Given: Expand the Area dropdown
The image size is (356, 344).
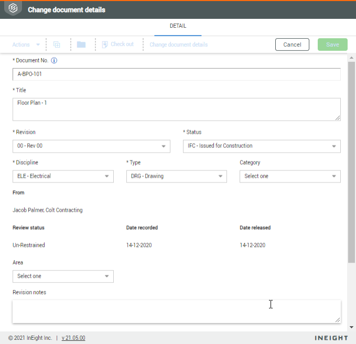Looking at the screenshot, I should point(63,276).
